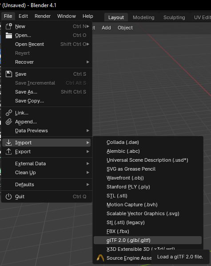
Task: Switch to the UV Editing workspace tab
Action: tap(202, 17)
